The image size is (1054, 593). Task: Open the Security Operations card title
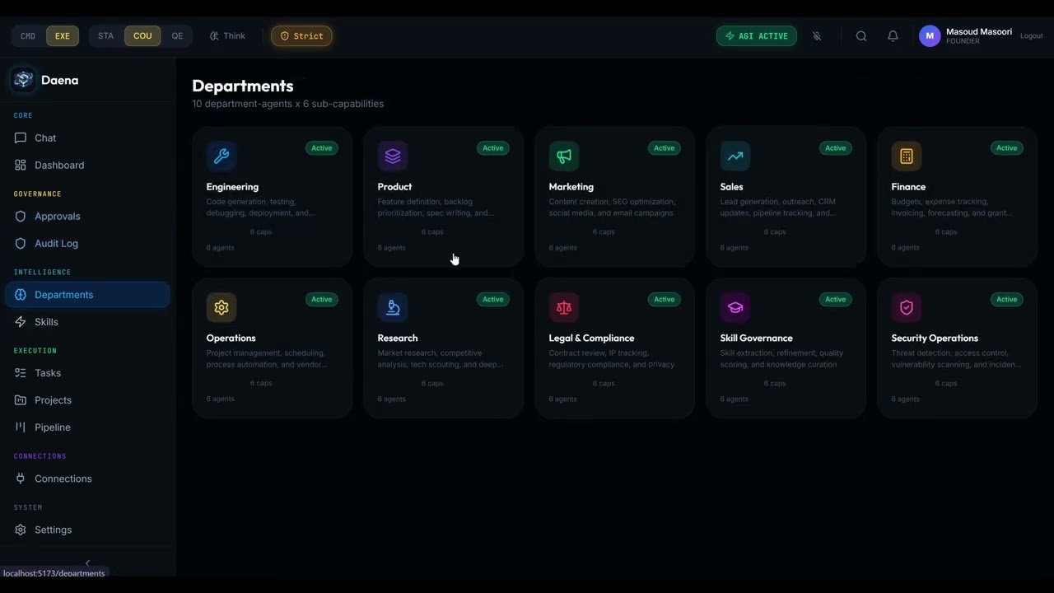935,339
